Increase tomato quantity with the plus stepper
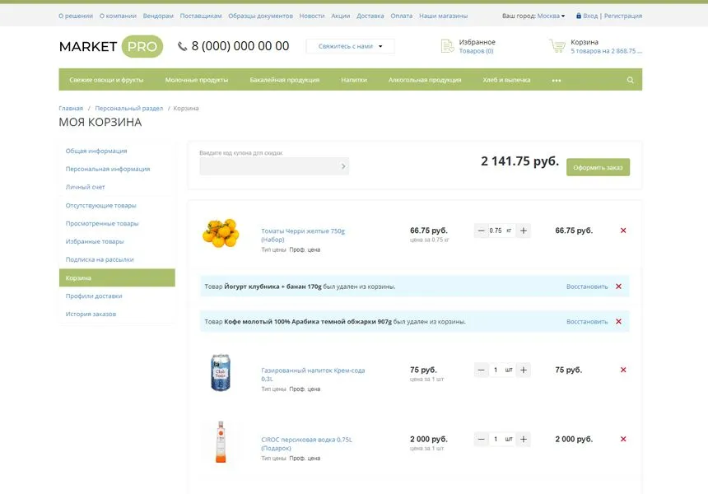The width and height of the screenshot is (708, 494). (524, 231)
